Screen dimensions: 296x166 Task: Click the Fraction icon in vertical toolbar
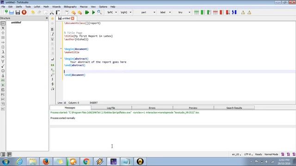(52, 84)
